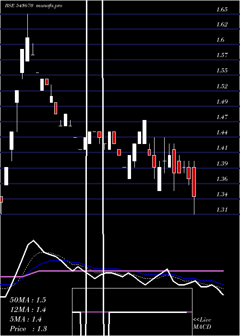Select the 1.36 price axis label
Screen dimensions: 240x336
222,179
